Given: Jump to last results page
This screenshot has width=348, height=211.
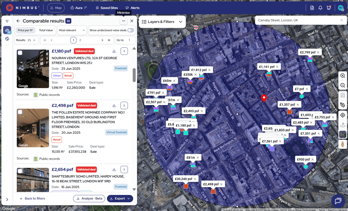Looking at the screenshot, I should pos(109,40).
